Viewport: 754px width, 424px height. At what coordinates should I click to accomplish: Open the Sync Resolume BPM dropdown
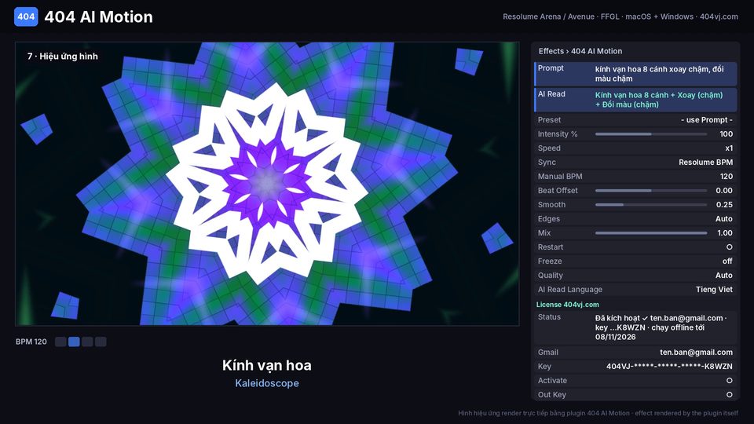click(635, 162)
